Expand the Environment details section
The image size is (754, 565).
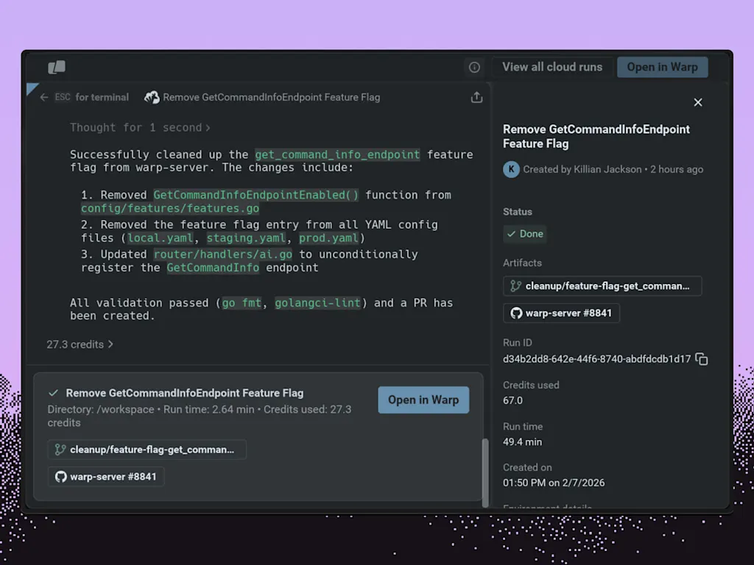(548, 507)
